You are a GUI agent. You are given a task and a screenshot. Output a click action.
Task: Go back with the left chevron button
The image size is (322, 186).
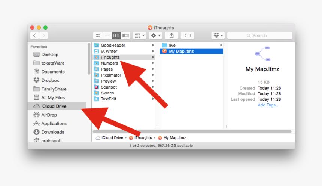(x=34, y=35)
